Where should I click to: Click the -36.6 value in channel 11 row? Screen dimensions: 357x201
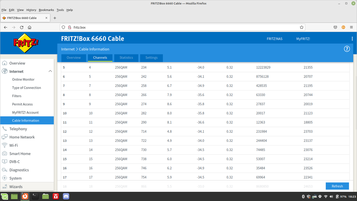click(200, 122)
